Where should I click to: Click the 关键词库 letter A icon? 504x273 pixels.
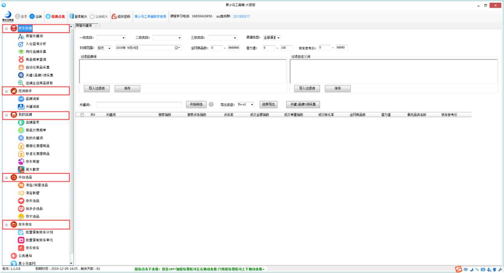coord(21,107)
